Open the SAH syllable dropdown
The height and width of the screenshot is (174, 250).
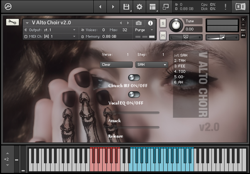coord(151,65)
